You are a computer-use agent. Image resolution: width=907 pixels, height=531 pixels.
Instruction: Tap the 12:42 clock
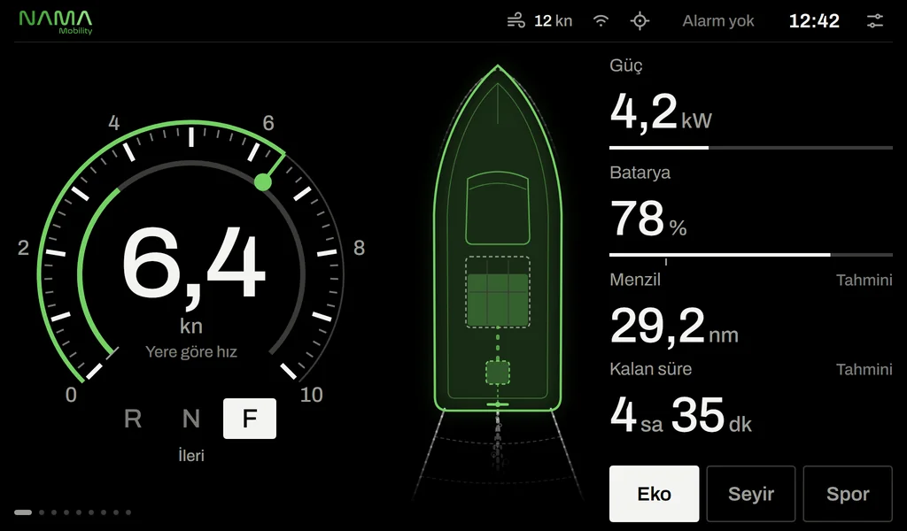click(814, 21)
